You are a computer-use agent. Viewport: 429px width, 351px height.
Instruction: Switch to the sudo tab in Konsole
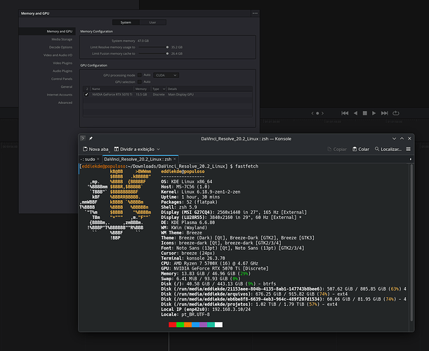88,159
